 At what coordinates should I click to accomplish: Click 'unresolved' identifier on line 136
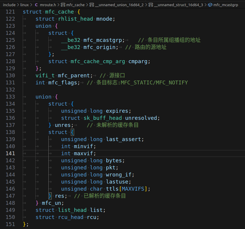pos(141,118)
